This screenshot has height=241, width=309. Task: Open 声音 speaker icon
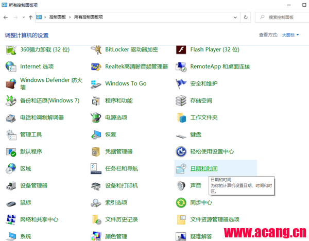[181, 185]
